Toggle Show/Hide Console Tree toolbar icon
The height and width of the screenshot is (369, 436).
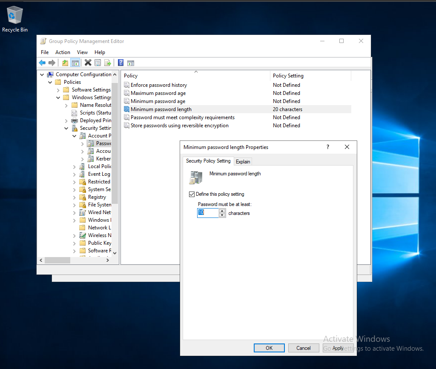[x=75, y=63]
